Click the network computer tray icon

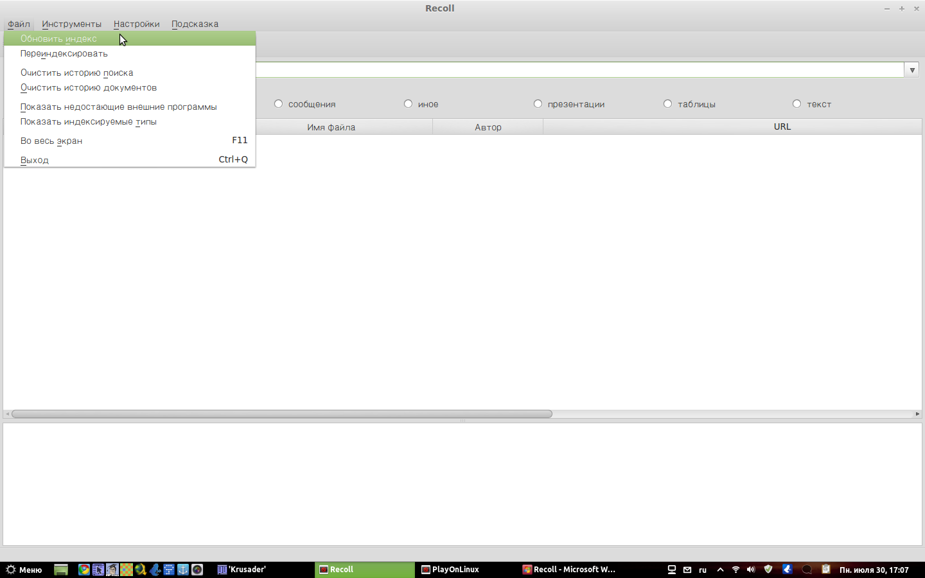click(672, 570)
